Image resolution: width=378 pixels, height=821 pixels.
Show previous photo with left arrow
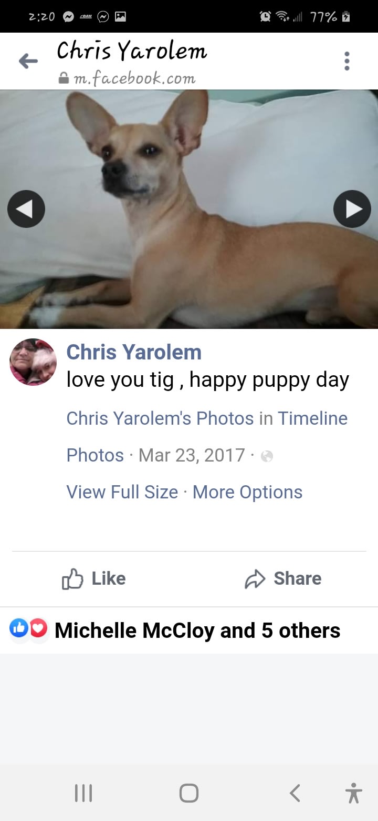pyautogui.click(x=26, y=209)
